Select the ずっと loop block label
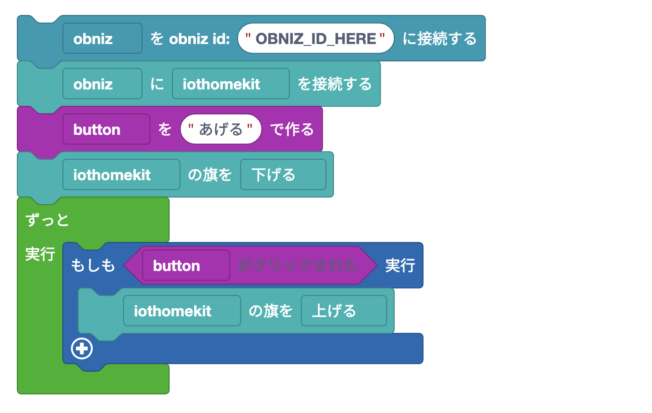652x413 pixels. click(x=47, y=220)
